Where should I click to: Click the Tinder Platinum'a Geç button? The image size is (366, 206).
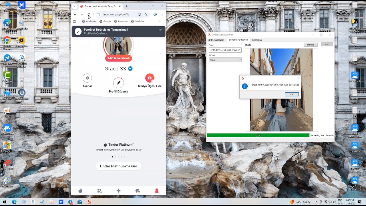[118, 166]
